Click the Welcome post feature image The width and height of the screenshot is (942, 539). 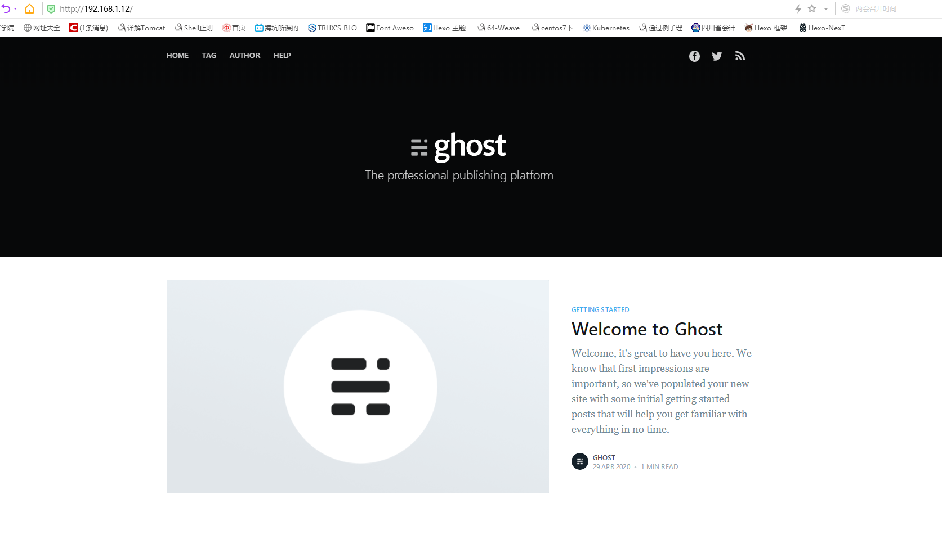[358, 387]
